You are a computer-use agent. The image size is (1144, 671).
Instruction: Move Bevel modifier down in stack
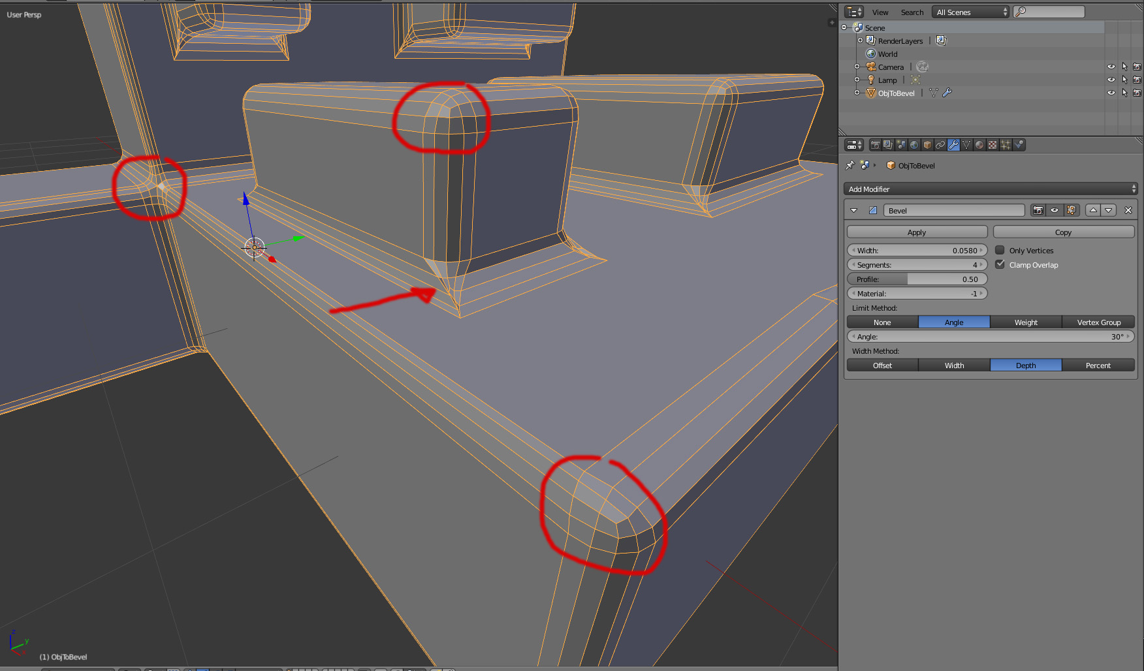tap(1109, 210)
